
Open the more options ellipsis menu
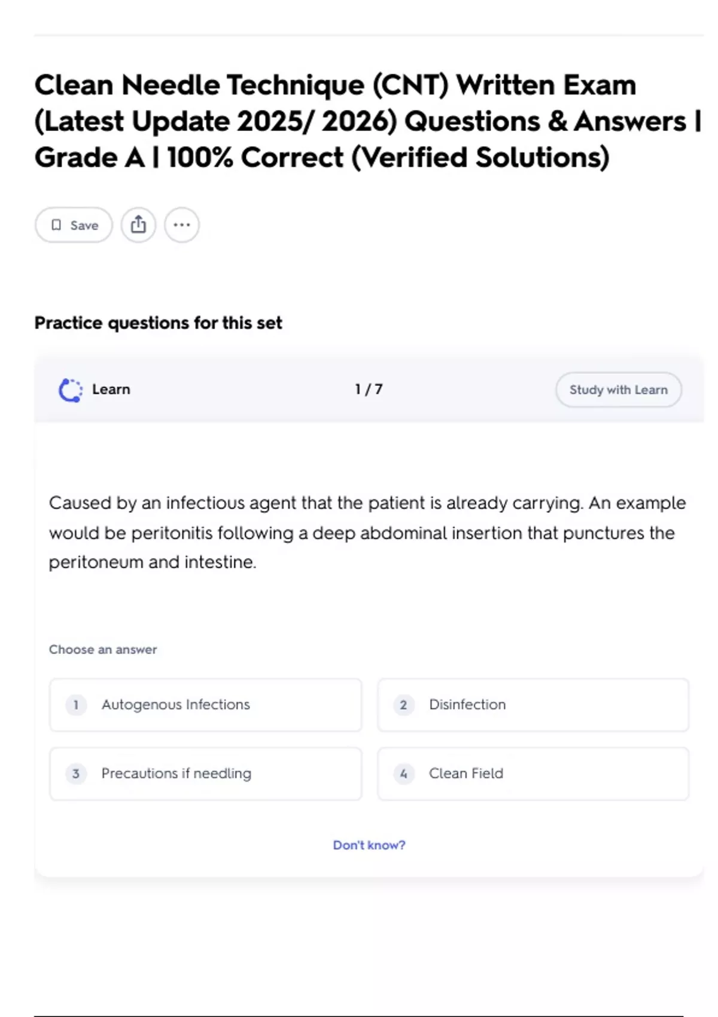click(x=182, y=225)
